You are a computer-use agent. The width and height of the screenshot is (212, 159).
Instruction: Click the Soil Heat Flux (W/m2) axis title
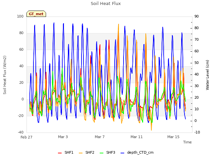5,75
